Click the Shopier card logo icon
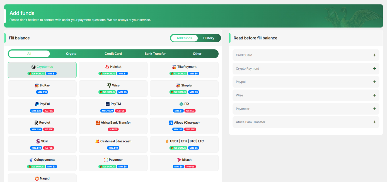Image resolution: width=387 pixels, height=182 pixels. tap(178, 86)
